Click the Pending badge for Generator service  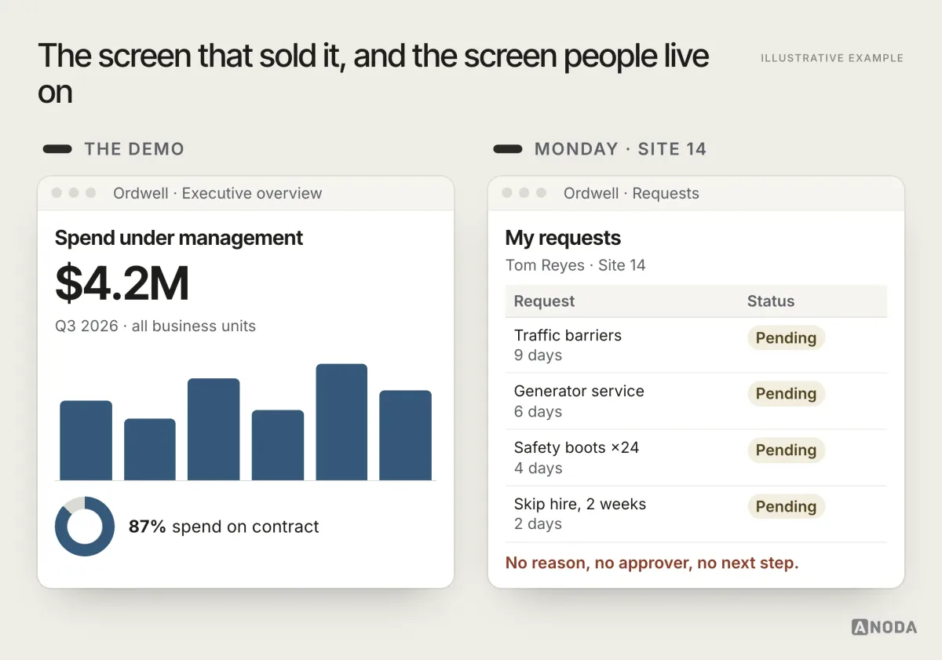click(x=786, y=394)
